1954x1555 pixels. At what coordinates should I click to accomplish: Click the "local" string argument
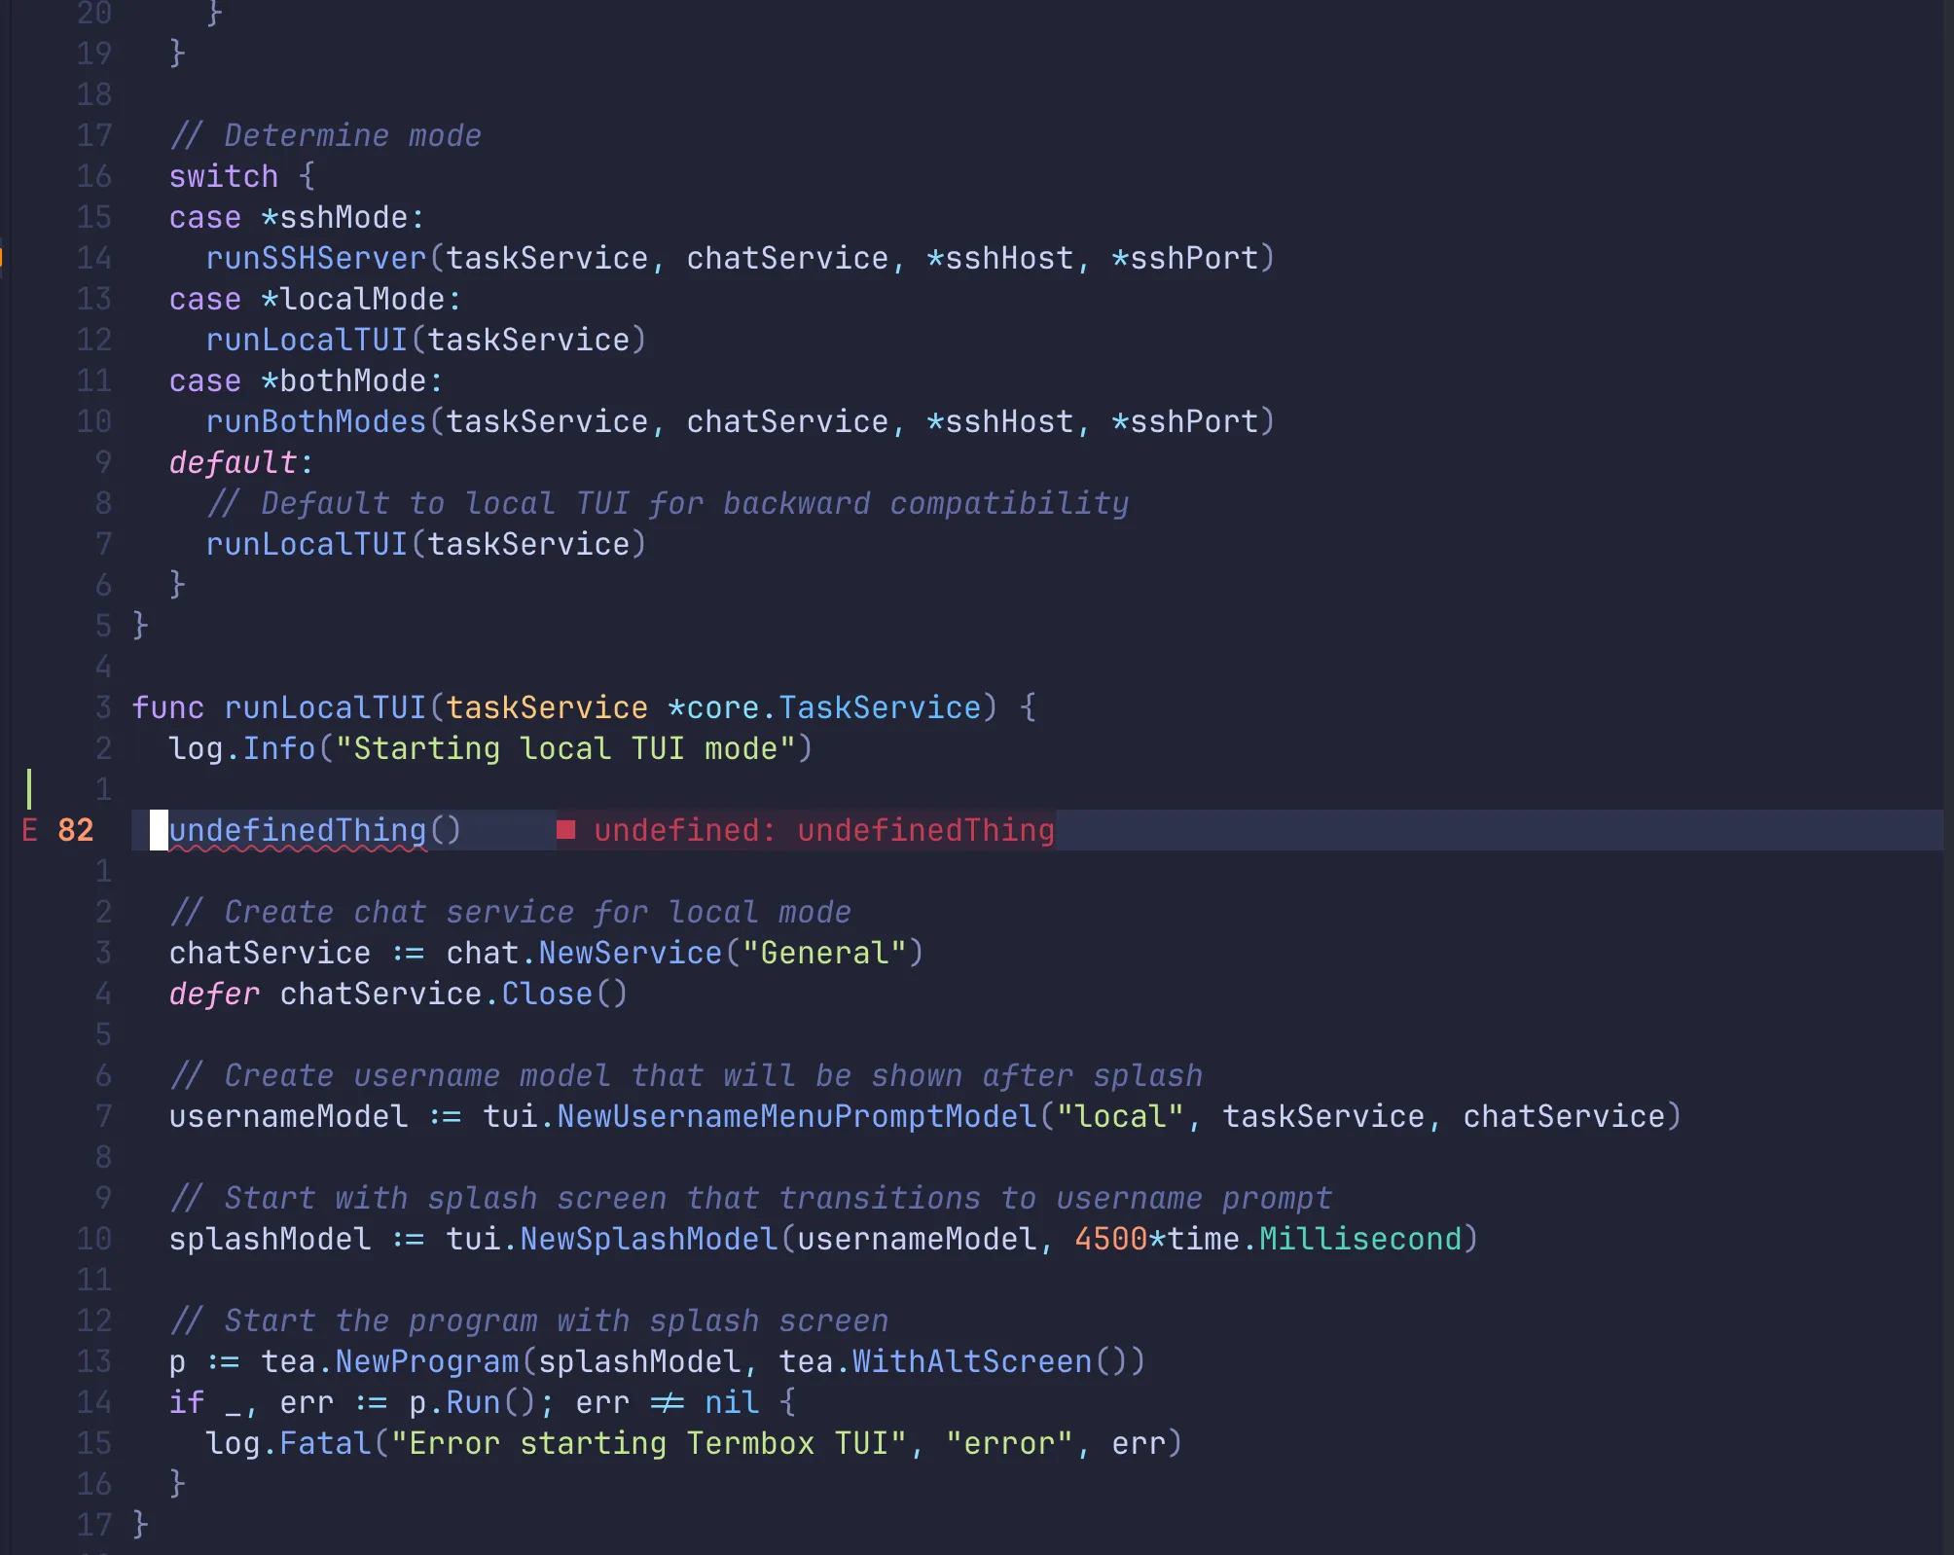(1120, 1116)
